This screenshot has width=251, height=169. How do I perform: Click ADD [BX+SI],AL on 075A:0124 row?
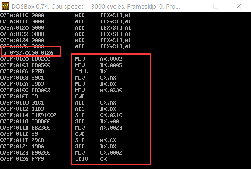coord(103,40)
